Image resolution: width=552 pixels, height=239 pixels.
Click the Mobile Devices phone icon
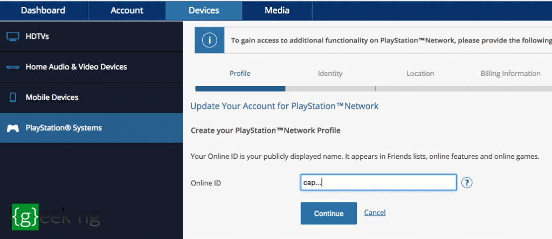point(13,97)
